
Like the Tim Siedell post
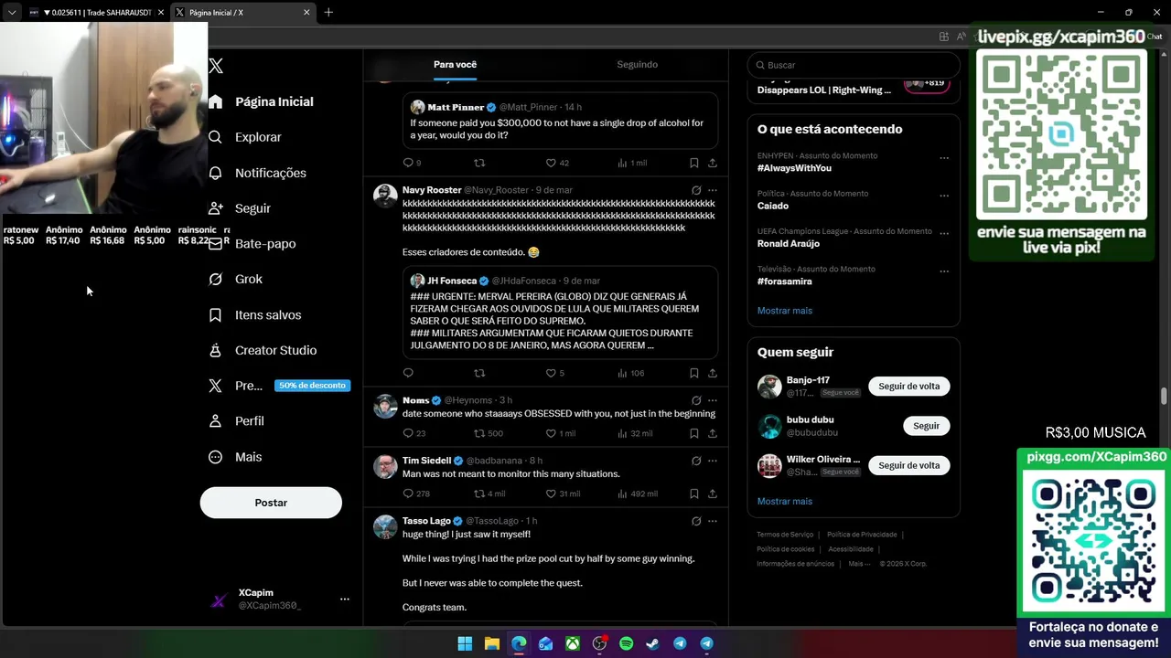551,493
